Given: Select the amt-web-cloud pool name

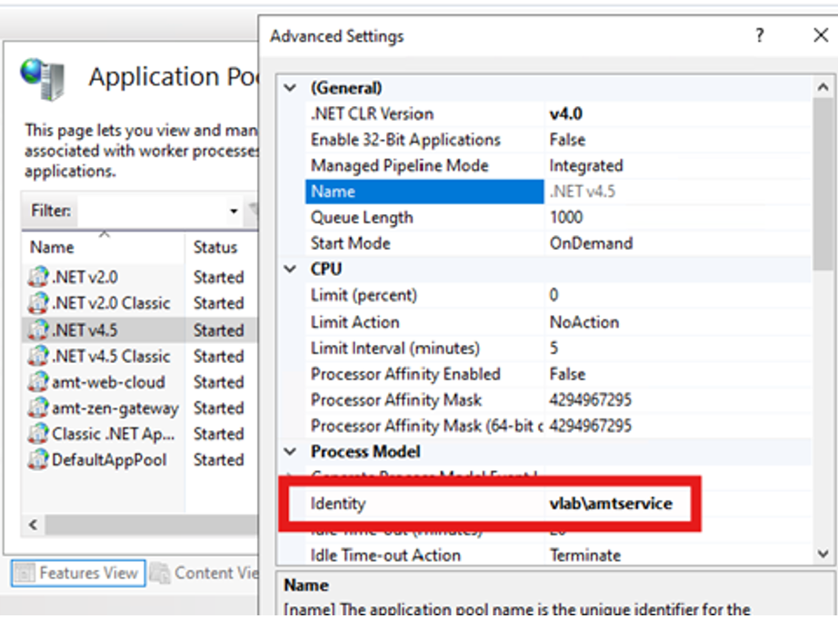Looking at the screenshot, I should (108, 382).
